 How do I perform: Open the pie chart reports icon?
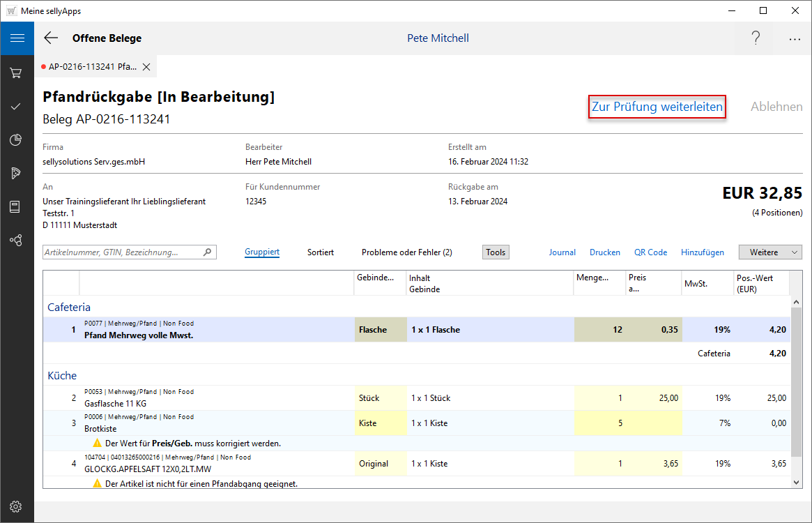point(17,140)
